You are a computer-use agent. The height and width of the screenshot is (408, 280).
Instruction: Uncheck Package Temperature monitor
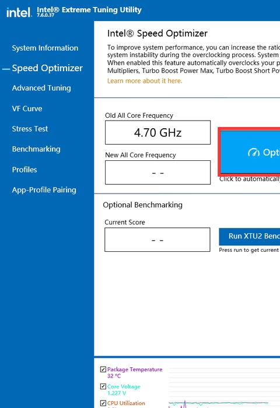(103, 369)
